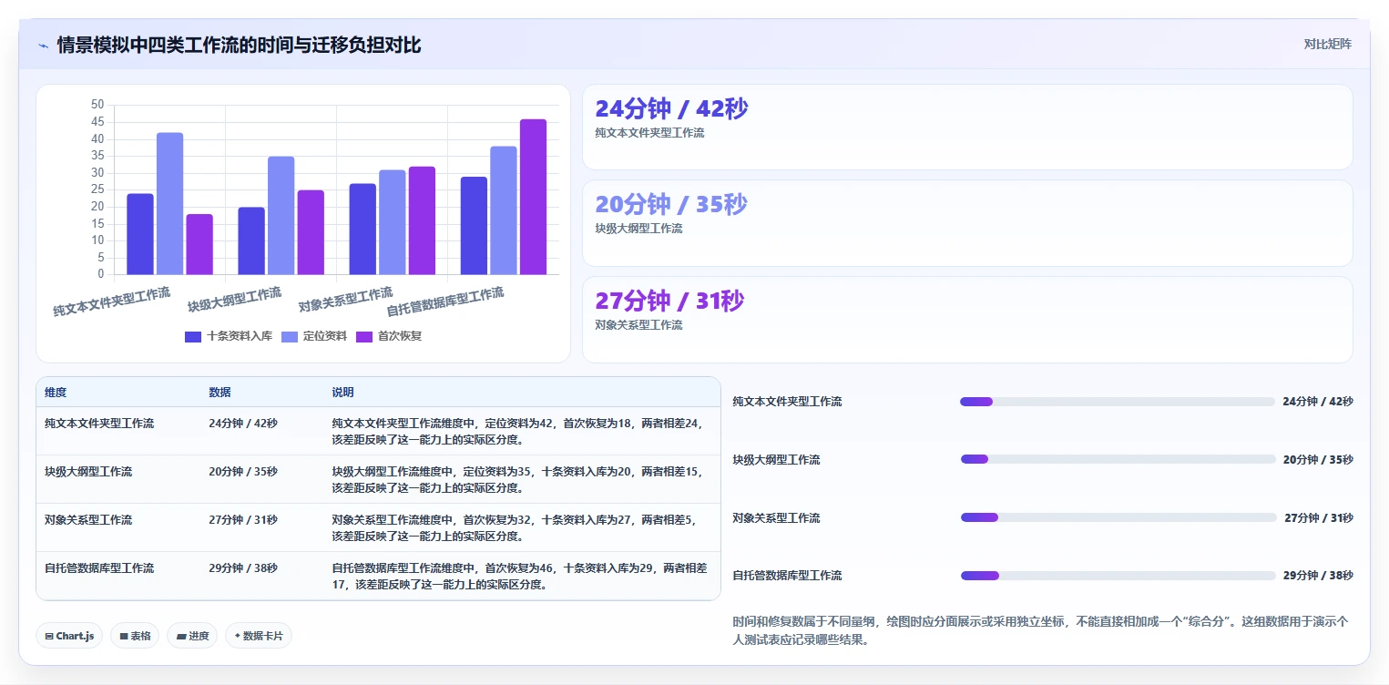This screenshot has height=685, width=1389.
Task: Click 自托管数据库型工作流 progress row label
Action: pos(787,576)
